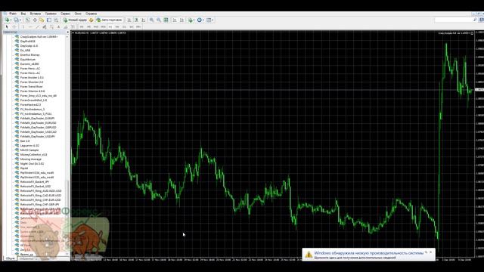Switch chart to line chart
This screenshot has width=484, height=272.
pos(144,20)
